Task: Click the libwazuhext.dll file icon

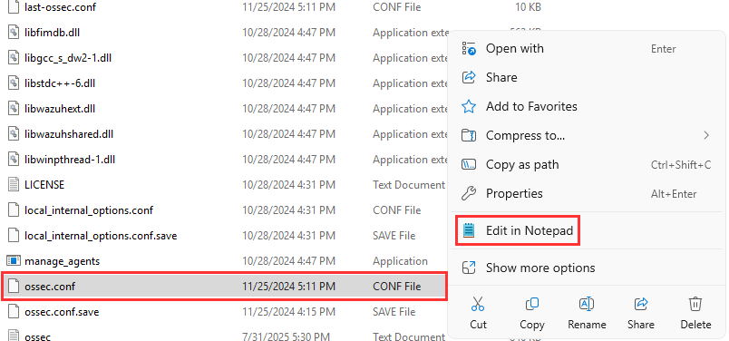Action: [15, 109]
